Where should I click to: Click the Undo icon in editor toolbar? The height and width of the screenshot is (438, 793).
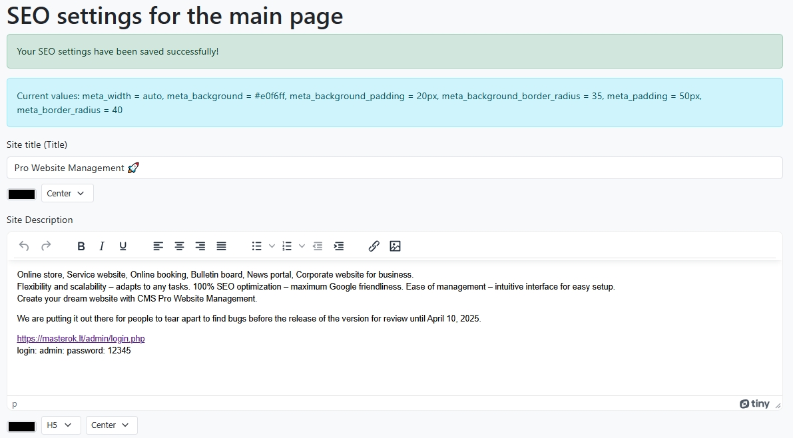tap(24, 246)
